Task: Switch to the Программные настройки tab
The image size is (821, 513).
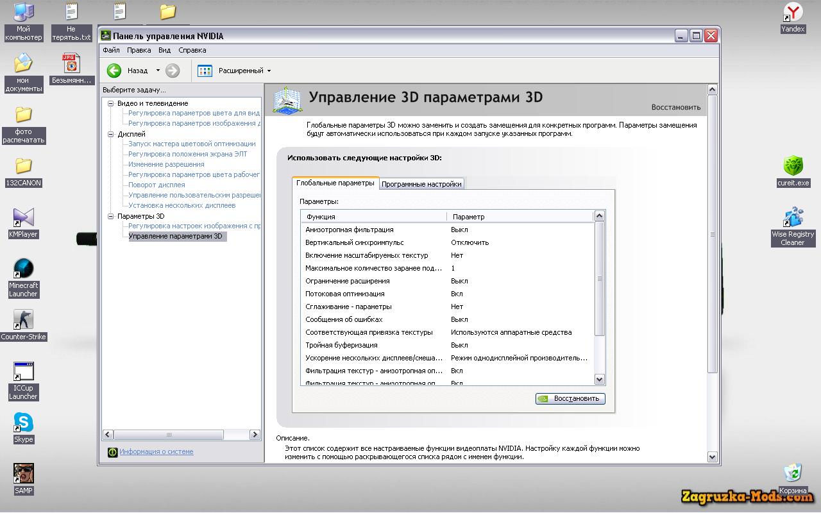Action: 421,184
